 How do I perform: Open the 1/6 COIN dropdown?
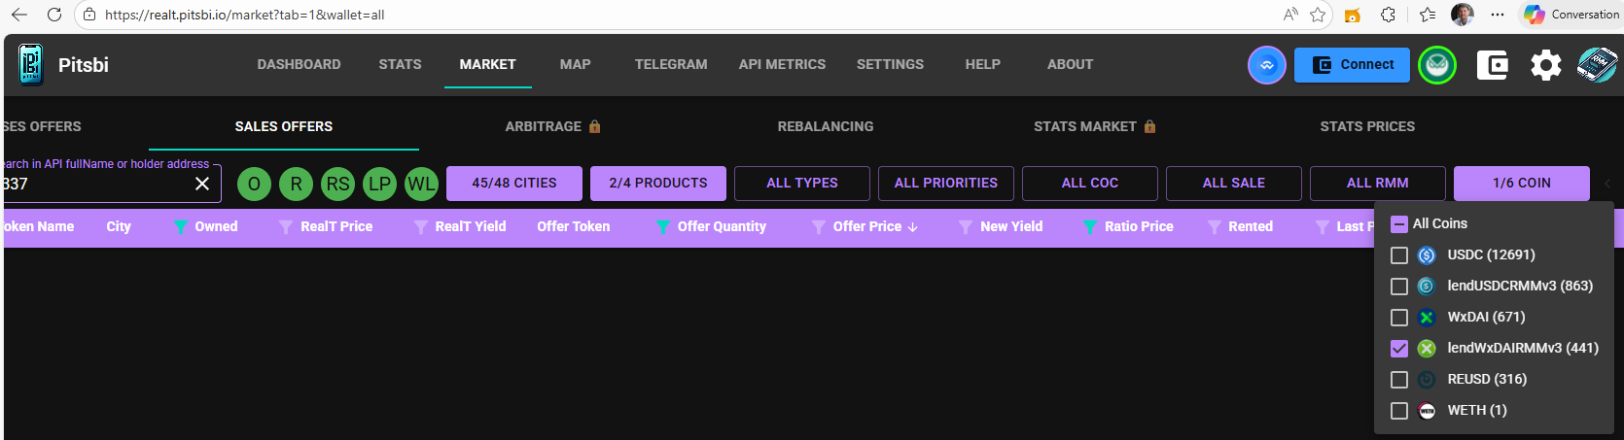pyautogui.click(x=1521, y=183)
